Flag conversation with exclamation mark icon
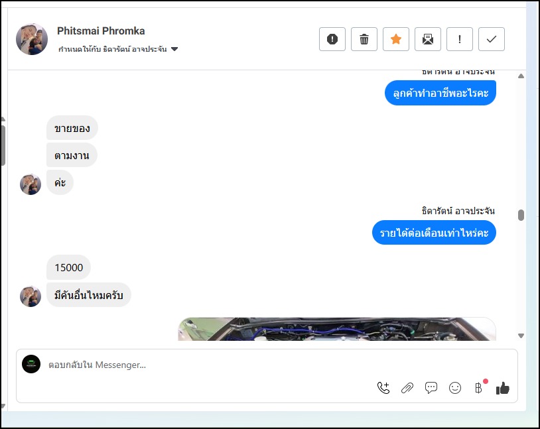This screenshot has height=429, width=540. point(460,39)
